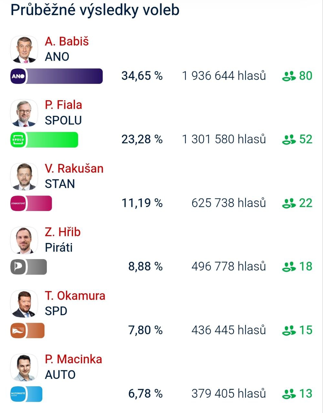Click Z. Hřib's portrait photo
Image resolution: width=323 pixels, height=413 pixels.
(x=24, y=240)
